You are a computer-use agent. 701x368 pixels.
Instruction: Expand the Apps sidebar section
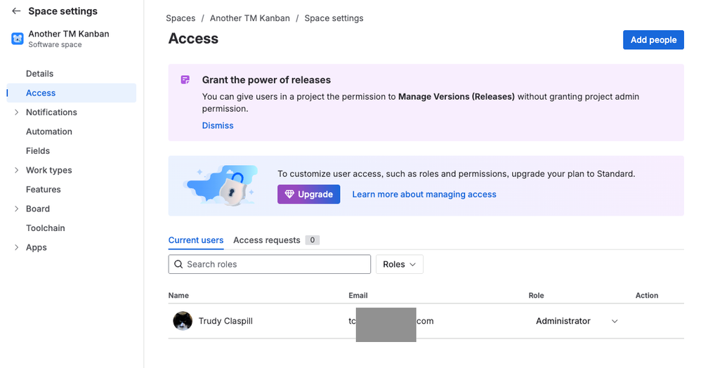pyautogui.click(x=17, y=247)
